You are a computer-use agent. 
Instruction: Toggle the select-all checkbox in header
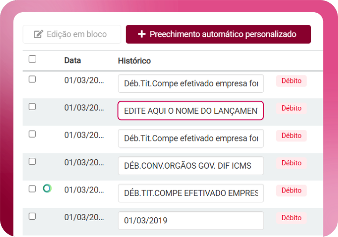(x=32, y=59)
